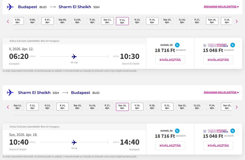Select outbound date K 14, ápr.

152,21
